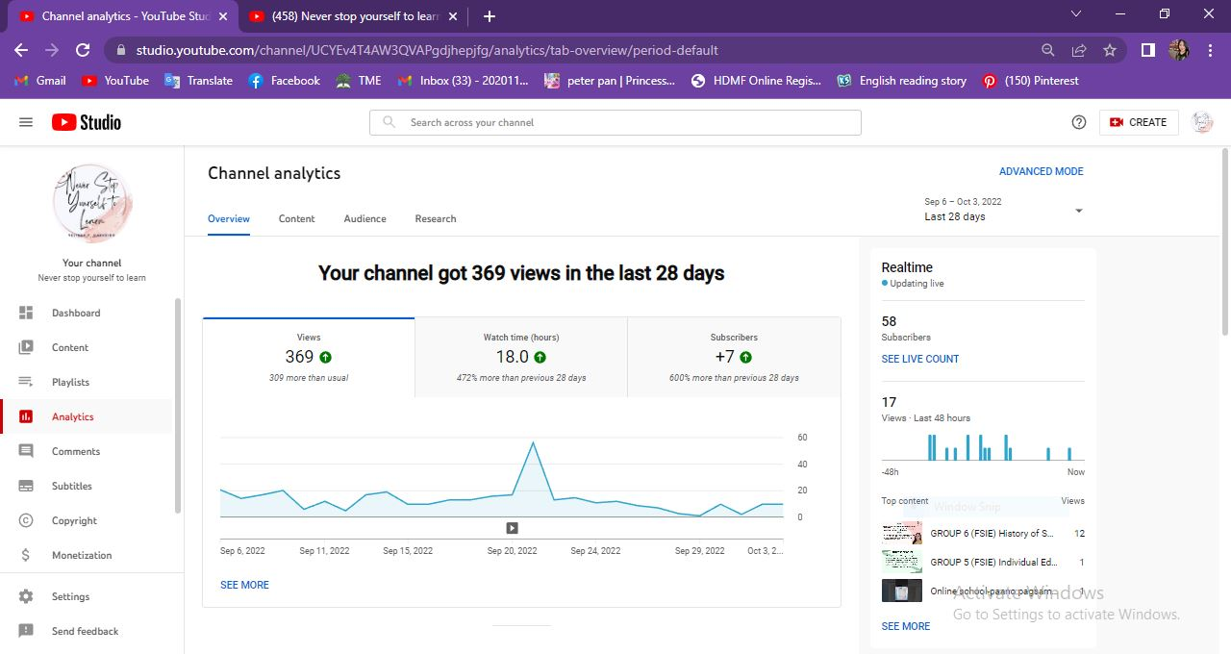1231x654 pixels.
Task: Switch to the Content analytics tab
Action: pyautogui.click(x=296, y=218)
